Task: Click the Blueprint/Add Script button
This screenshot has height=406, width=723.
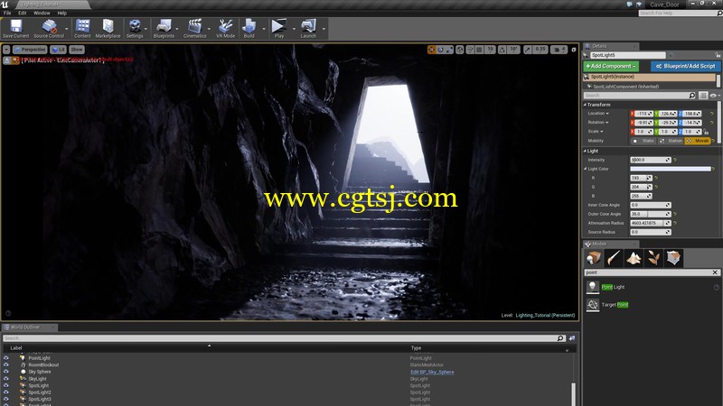Action: tap(686, 66)
